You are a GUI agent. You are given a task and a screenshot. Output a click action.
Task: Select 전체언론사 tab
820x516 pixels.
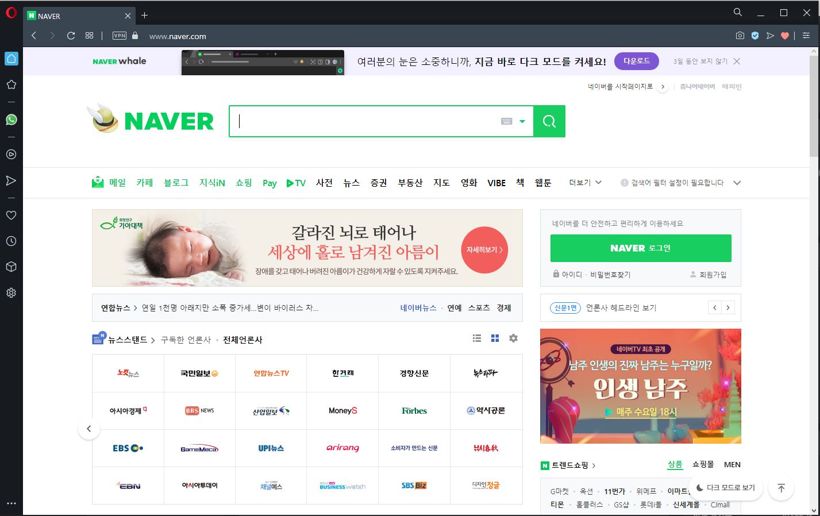coord(242,340)
